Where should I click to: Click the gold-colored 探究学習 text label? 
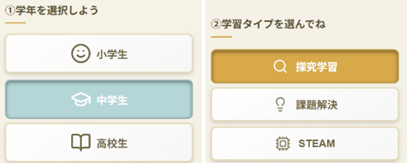(317, 67)
